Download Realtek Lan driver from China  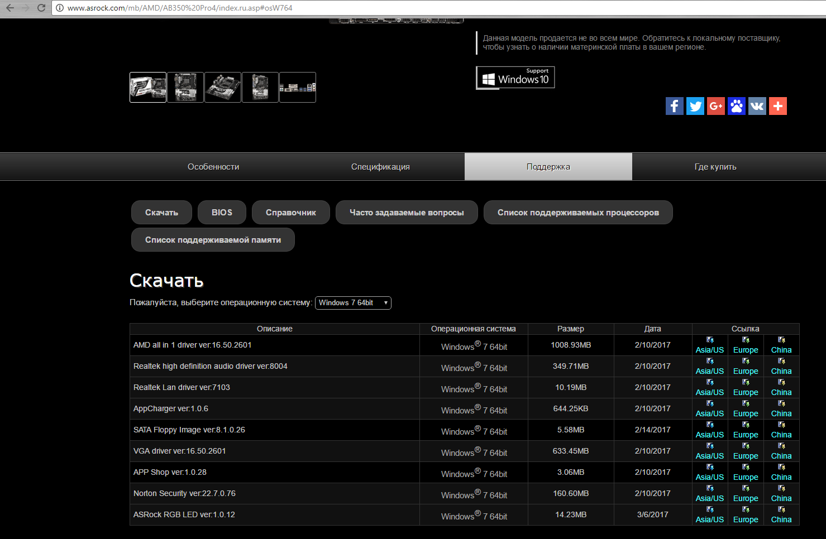click(x=781, y=387)
